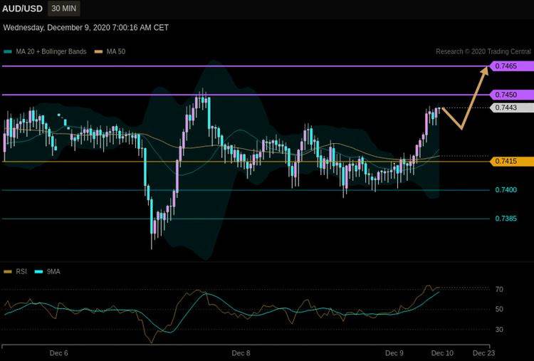This screenshot has height=361, width=534.
Task: Select the chart date and time line
Action: [85, 28]
